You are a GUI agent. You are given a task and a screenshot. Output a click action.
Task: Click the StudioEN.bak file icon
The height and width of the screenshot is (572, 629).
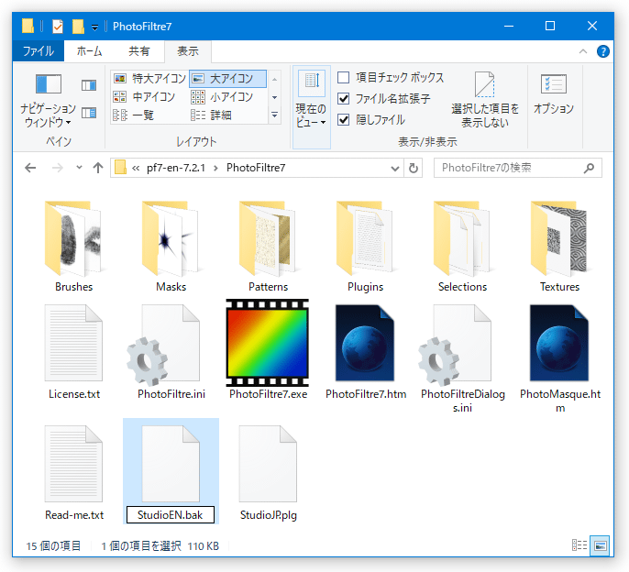pyautogui.click(x=171, y=464)
